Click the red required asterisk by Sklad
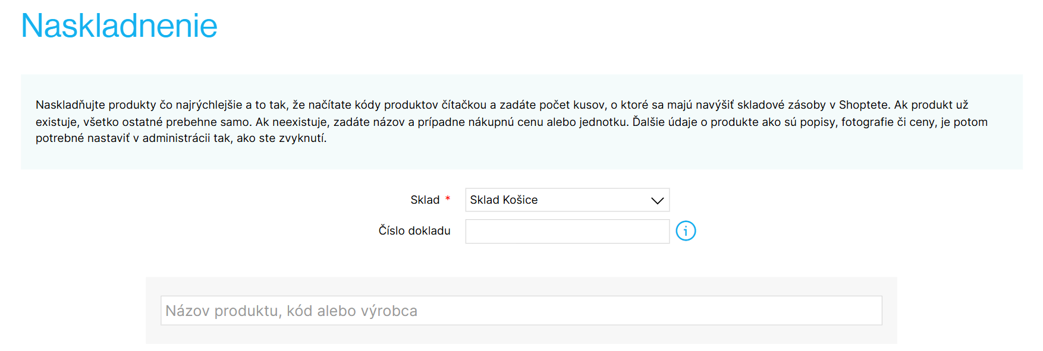1043x351 pixels. tap(448, 198)
